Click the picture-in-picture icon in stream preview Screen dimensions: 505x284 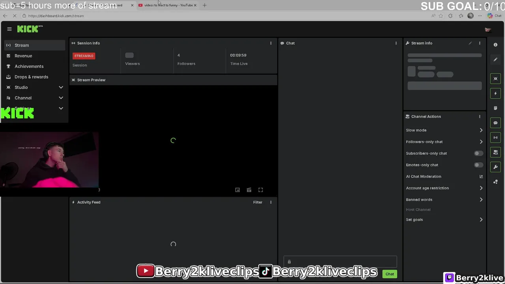tap(238, 190)
